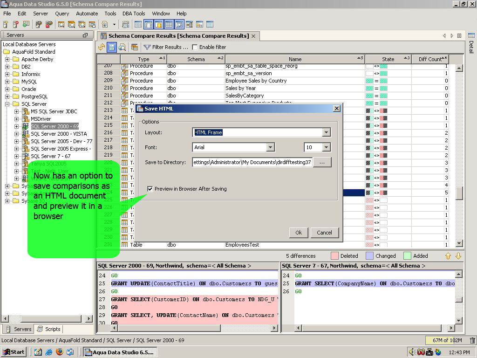Click the delete server toolbar icon

pyautogui.click(x=16, y=24)
